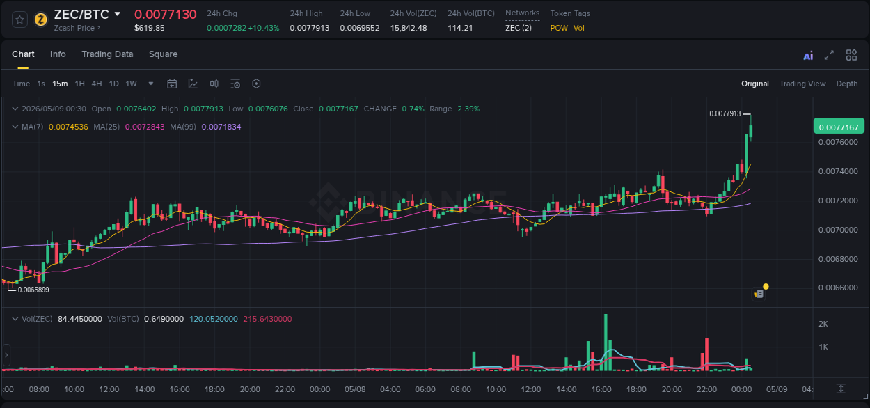The image size is (870, 408).
Task: Open the ZEC/BTC pair selector arrow
Action: (x=118, y=14)
